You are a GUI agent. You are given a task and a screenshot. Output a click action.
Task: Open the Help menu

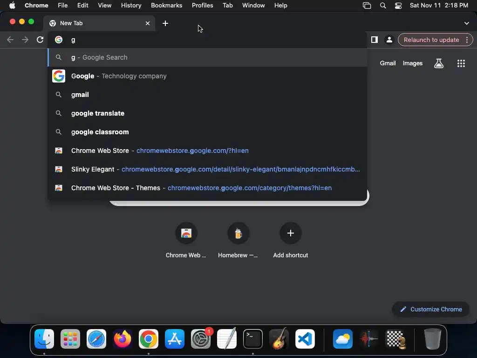pyautogui.click(x=280, y=6)
